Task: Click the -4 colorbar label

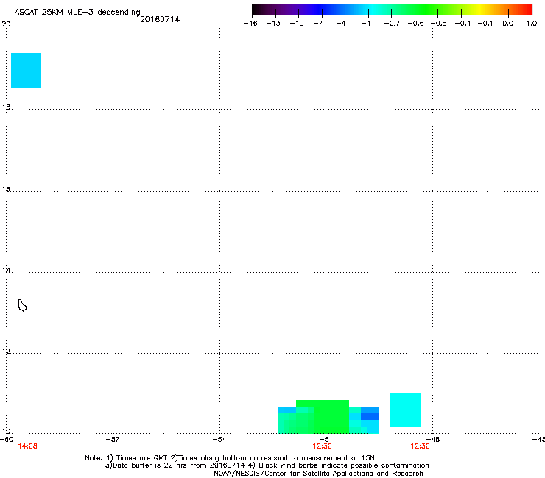Action: (341, 24)
